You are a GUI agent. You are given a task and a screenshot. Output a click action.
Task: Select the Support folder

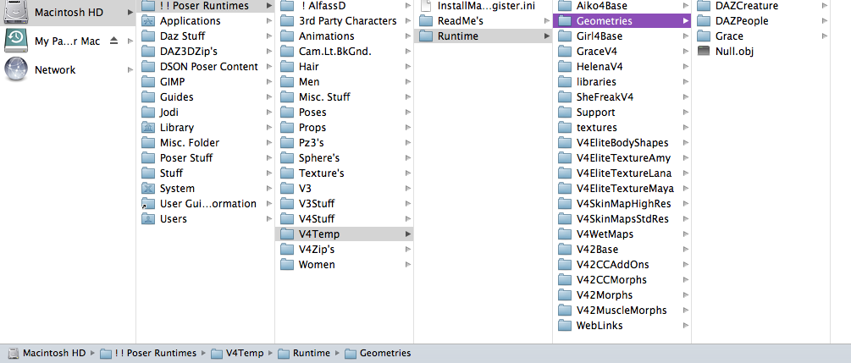click(622, 113)
